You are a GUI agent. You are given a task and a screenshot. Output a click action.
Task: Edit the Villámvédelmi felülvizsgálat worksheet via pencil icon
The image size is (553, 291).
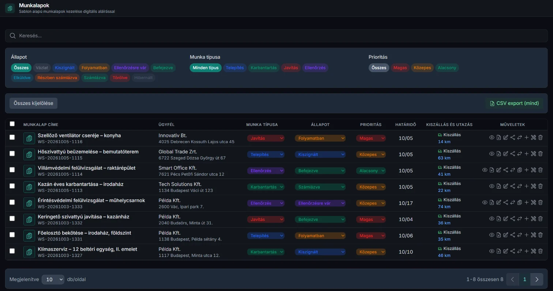click(x=499, y=170)
